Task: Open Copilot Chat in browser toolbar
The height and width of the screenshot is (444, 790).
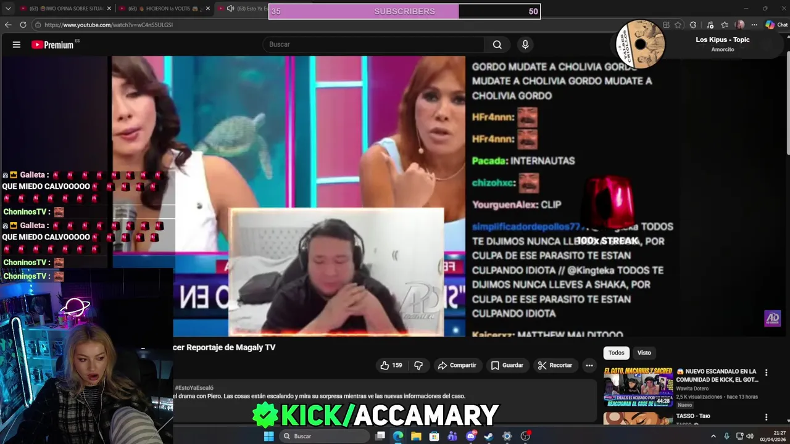Action: [x=776, y=25]
